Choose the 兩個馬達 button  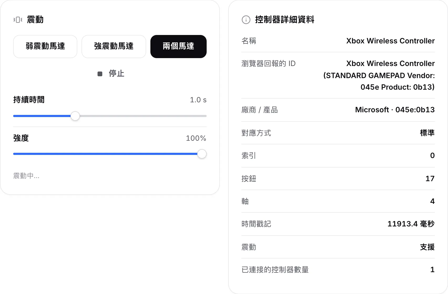[x=179, y=46]
